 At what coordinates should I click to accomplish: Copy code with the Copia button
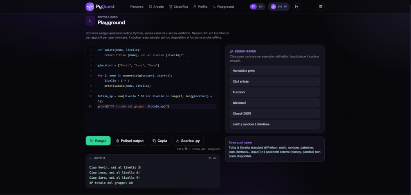[x=160, y=141]
